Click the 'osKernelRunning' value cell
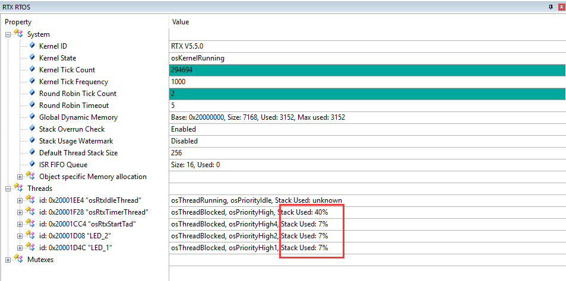 [367, 58]
